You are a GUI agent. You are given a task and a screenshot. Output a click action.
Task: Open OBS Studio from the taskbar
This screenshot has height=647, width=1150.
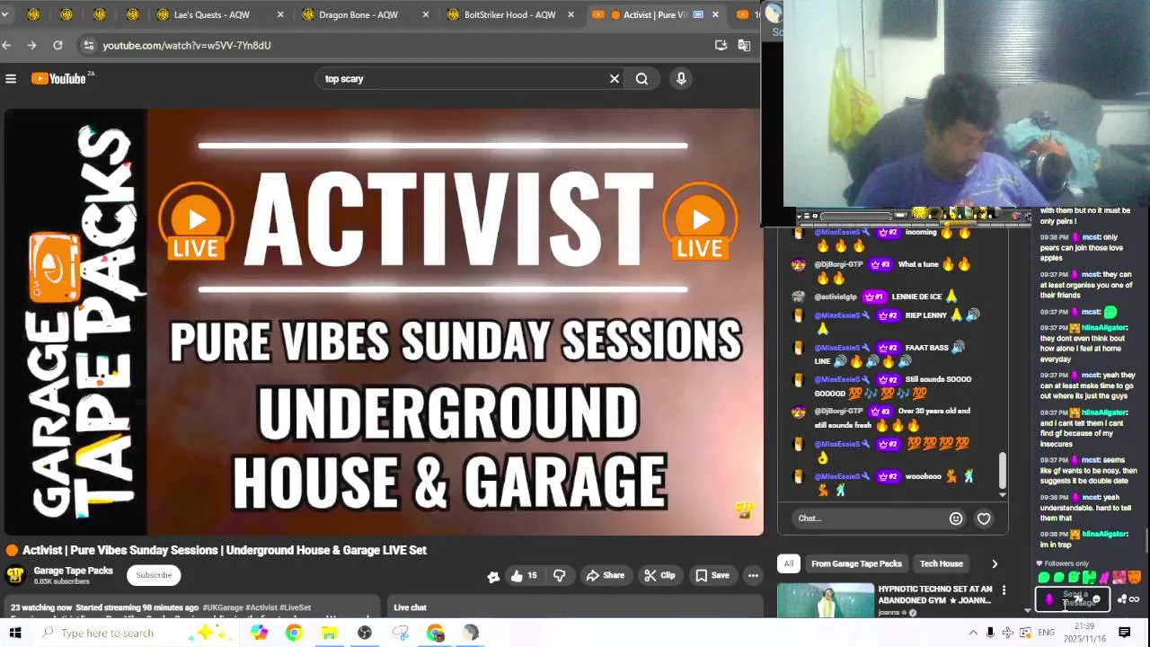coord(365,633)
